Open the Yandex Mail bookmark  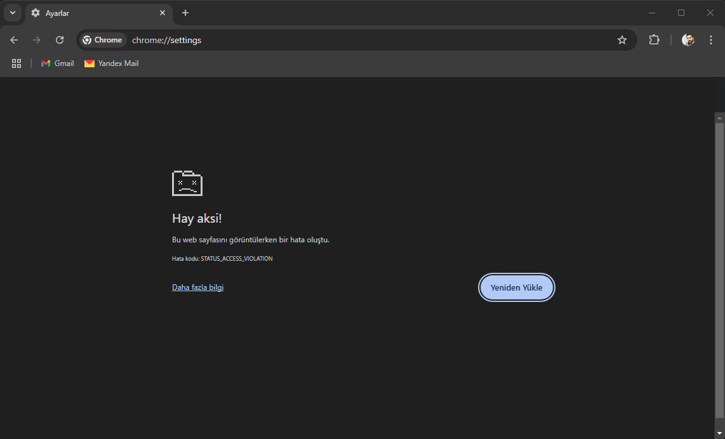111,63
